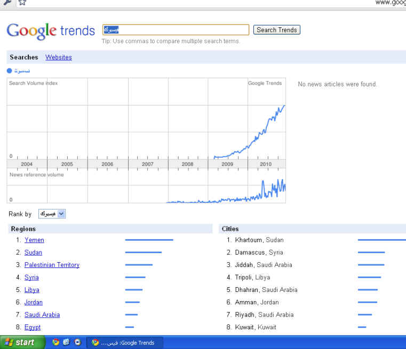Select Google Trends taskbar window button
This screenshot has width=406, height=349.
click(124, 343)
